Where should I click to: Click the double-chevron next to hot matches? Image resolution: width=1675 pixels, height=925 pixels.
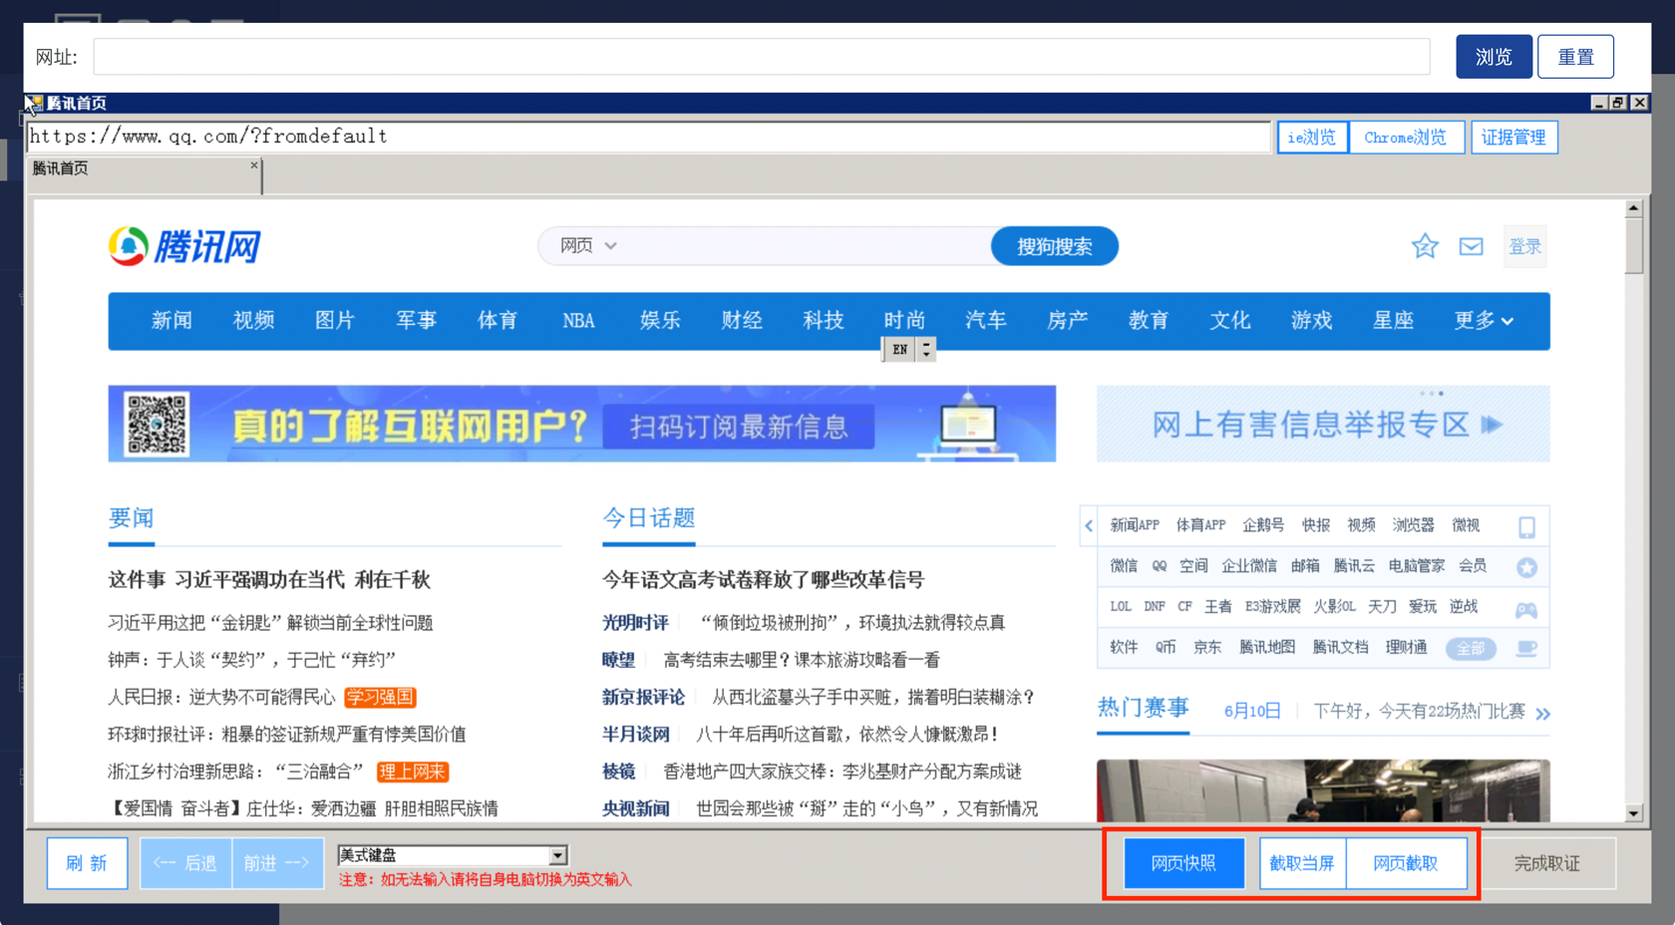point(1542,713)
